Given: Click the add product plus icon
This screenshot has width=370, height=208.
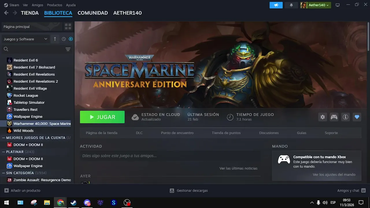Looking at the screenshot, I should click(x=6, y=191).
